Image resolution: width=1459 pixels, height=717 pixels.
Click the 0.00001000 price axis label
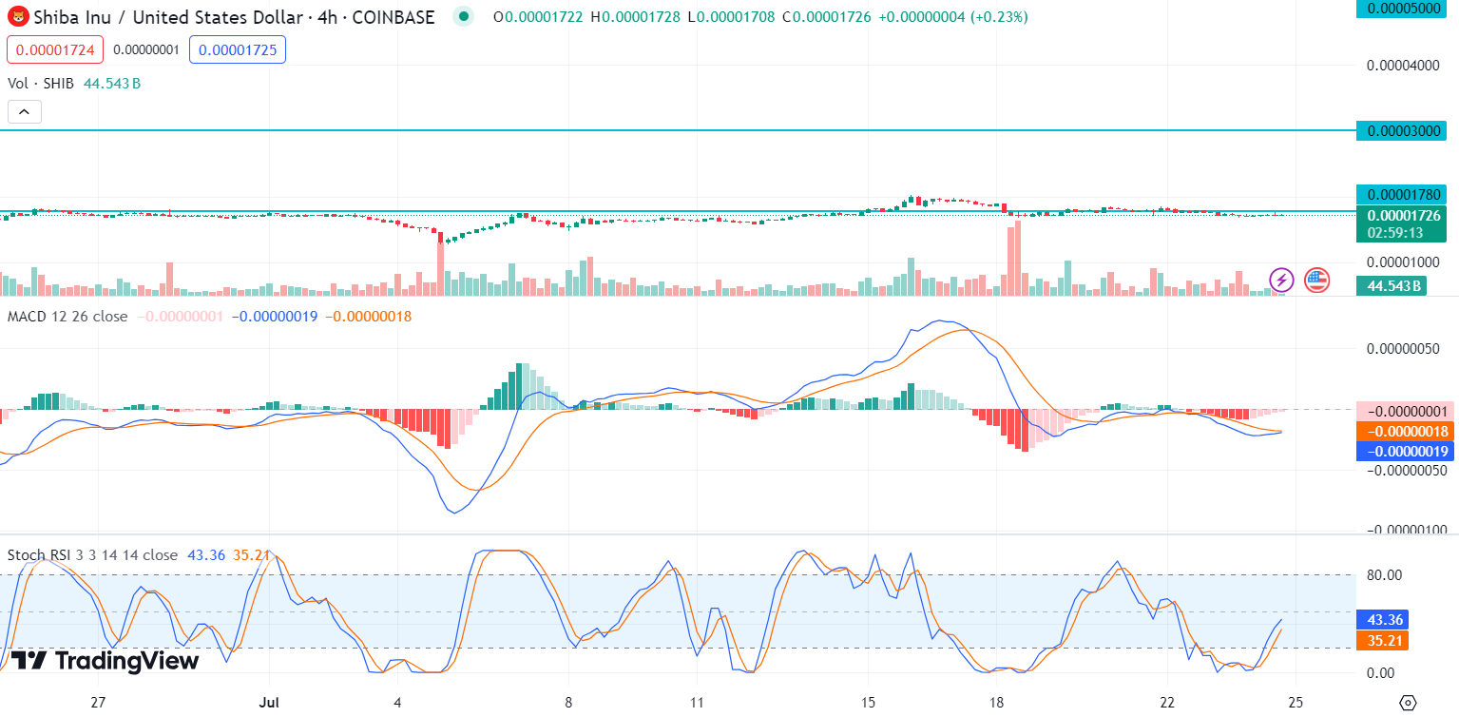pyautogui.click(x=1404, y=262)
